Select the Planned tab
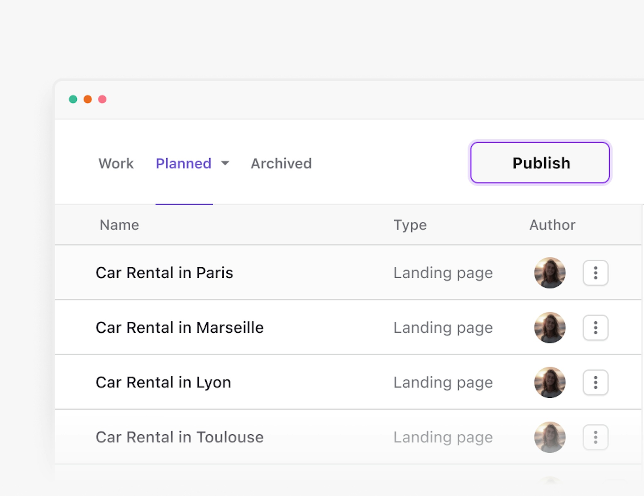 pos(183,163)
